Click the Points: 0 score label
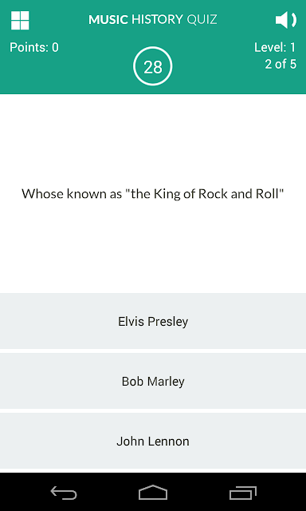Screen dimensions: 306x511 click(34, 48)
